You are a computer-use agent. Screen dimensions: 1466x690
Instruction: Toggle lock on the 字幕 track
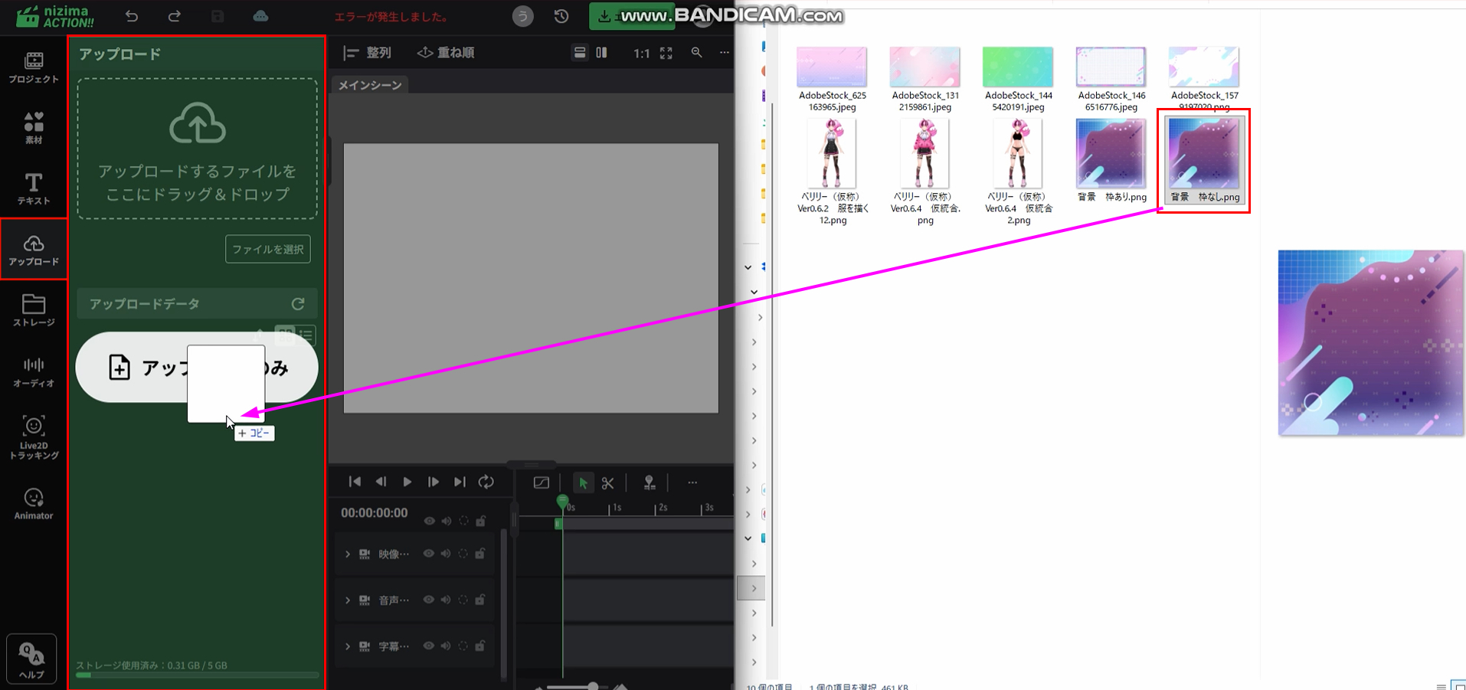[x=480, y=646]
